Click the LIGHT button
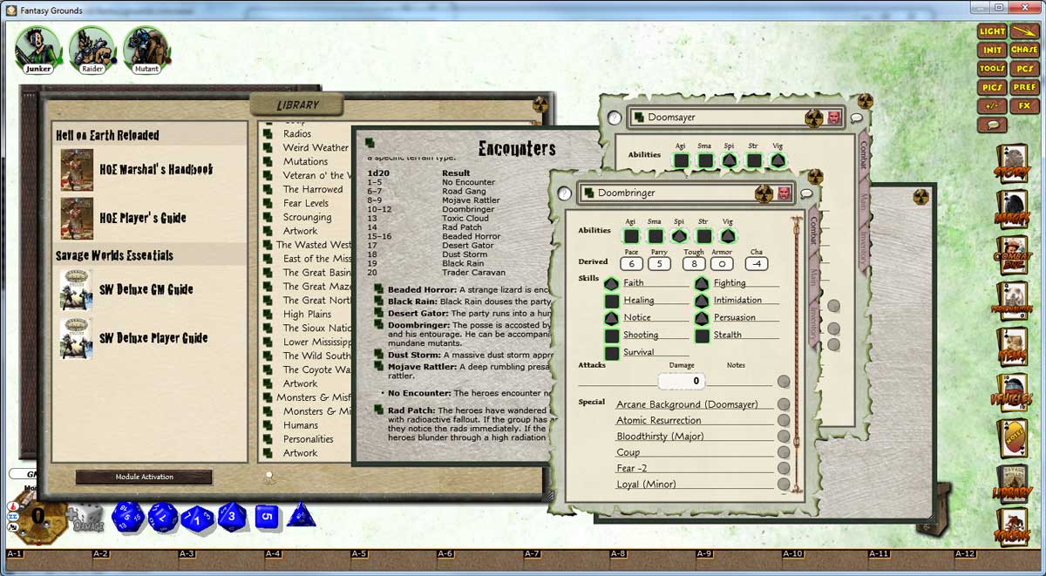 coord(992,30)
